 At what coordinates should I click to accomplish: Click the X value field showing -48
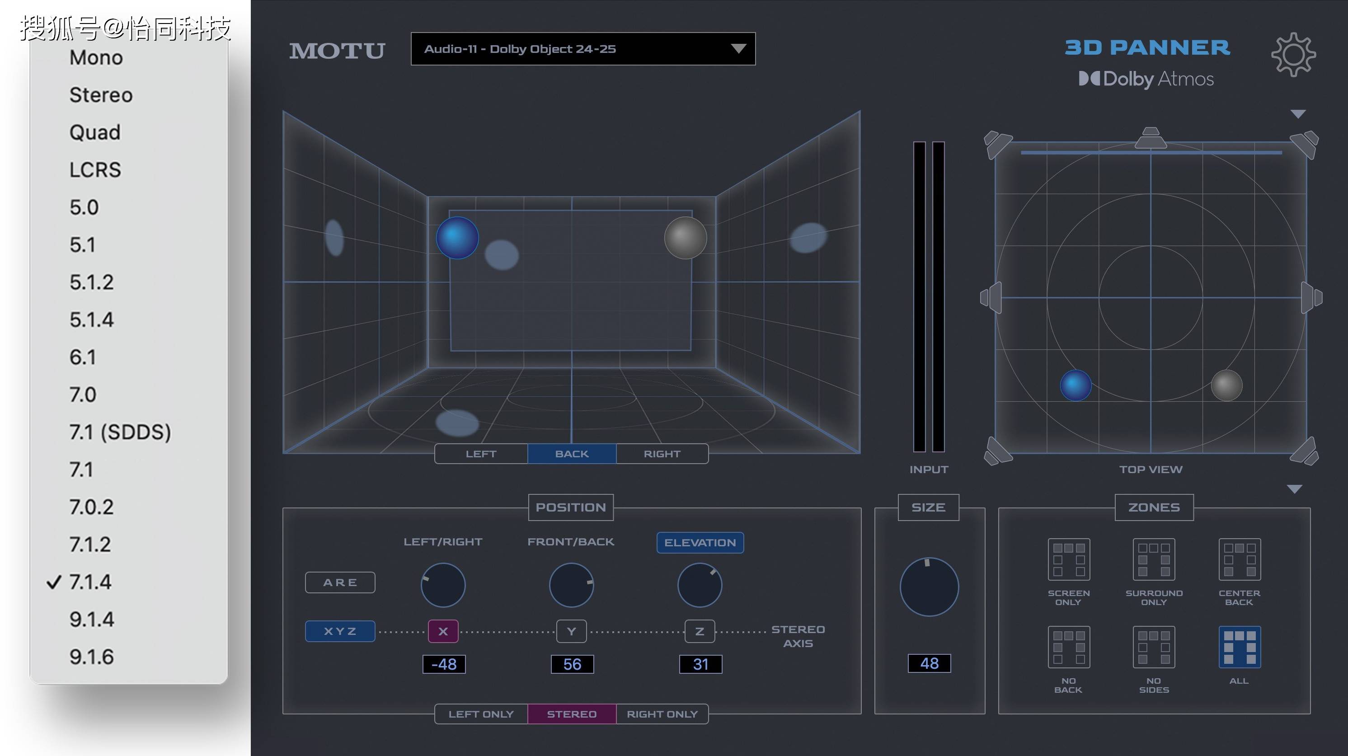point(444,664)
